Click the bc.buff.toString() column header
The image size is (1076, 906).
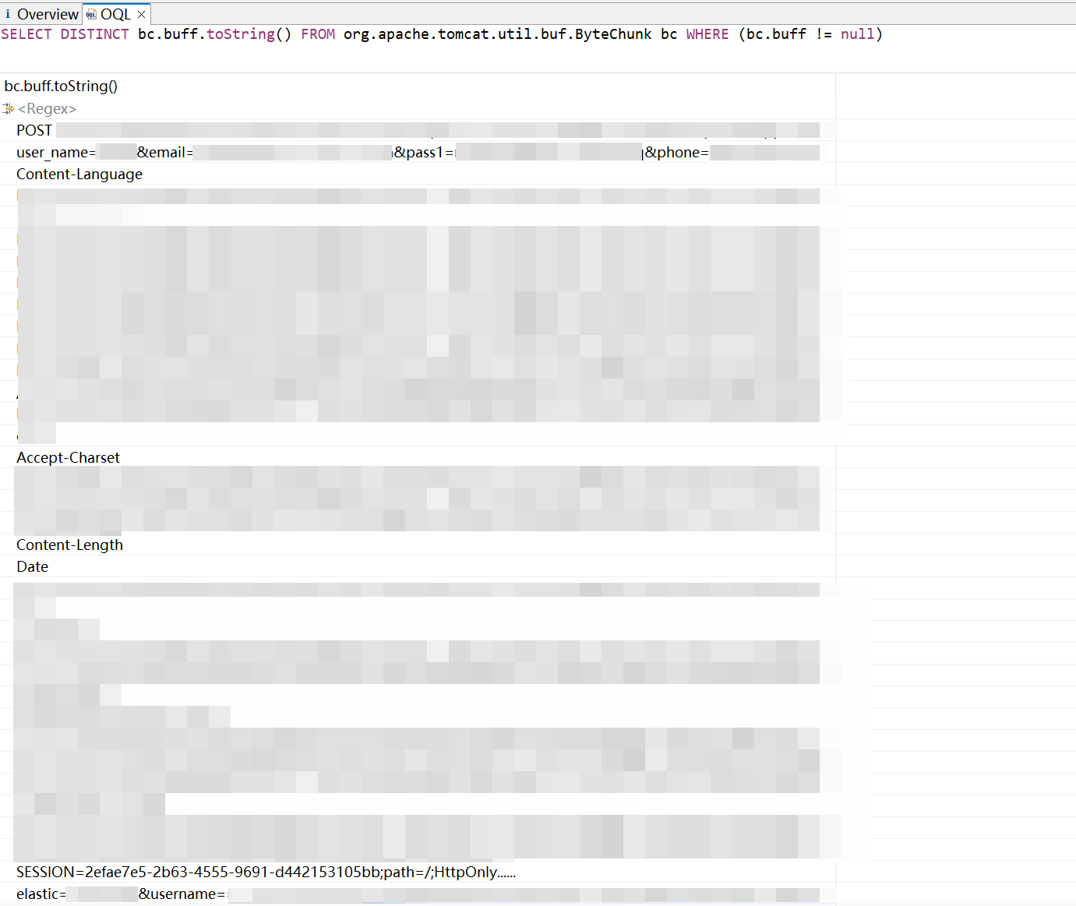(61, 86)
